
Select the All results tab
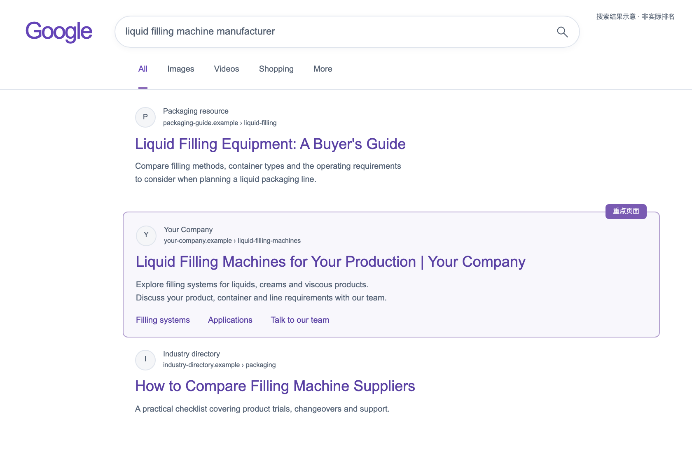point(143,69)
